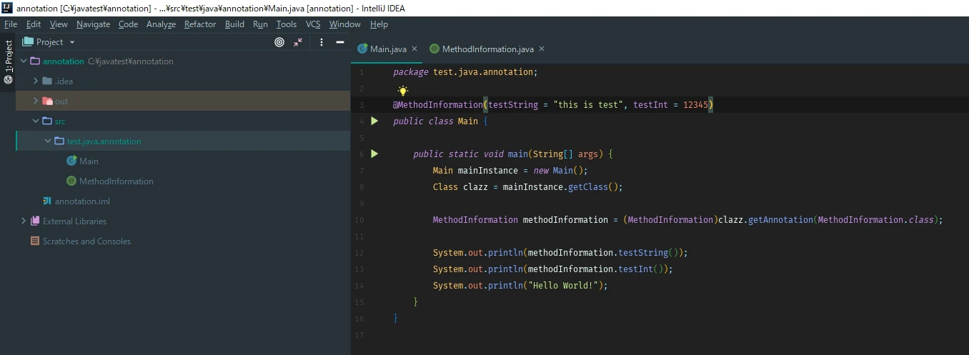The width and height of the screenshot is (969, 355).
Task: Click getAnnotation method call in code
Action: [780, 220]
